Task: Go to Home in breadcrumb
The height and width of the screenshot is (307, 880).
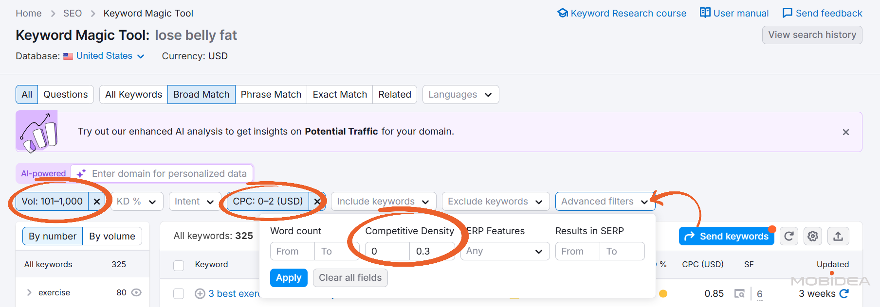Action: click(29, 13)
